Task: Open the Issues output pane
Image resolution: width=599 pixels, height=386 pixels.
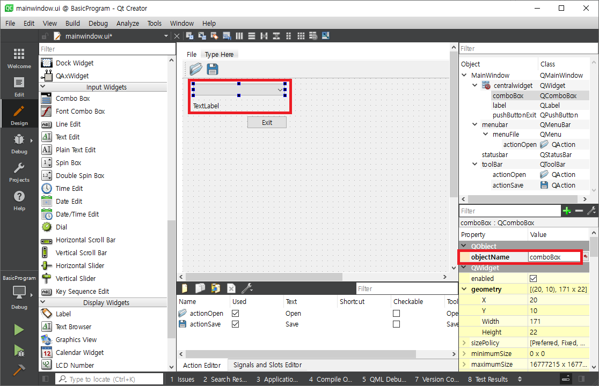Action: (182, 379)
